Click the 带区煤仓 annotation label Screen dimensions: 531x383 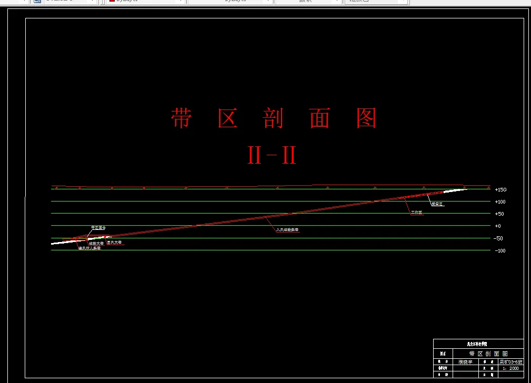coord(98,228)
